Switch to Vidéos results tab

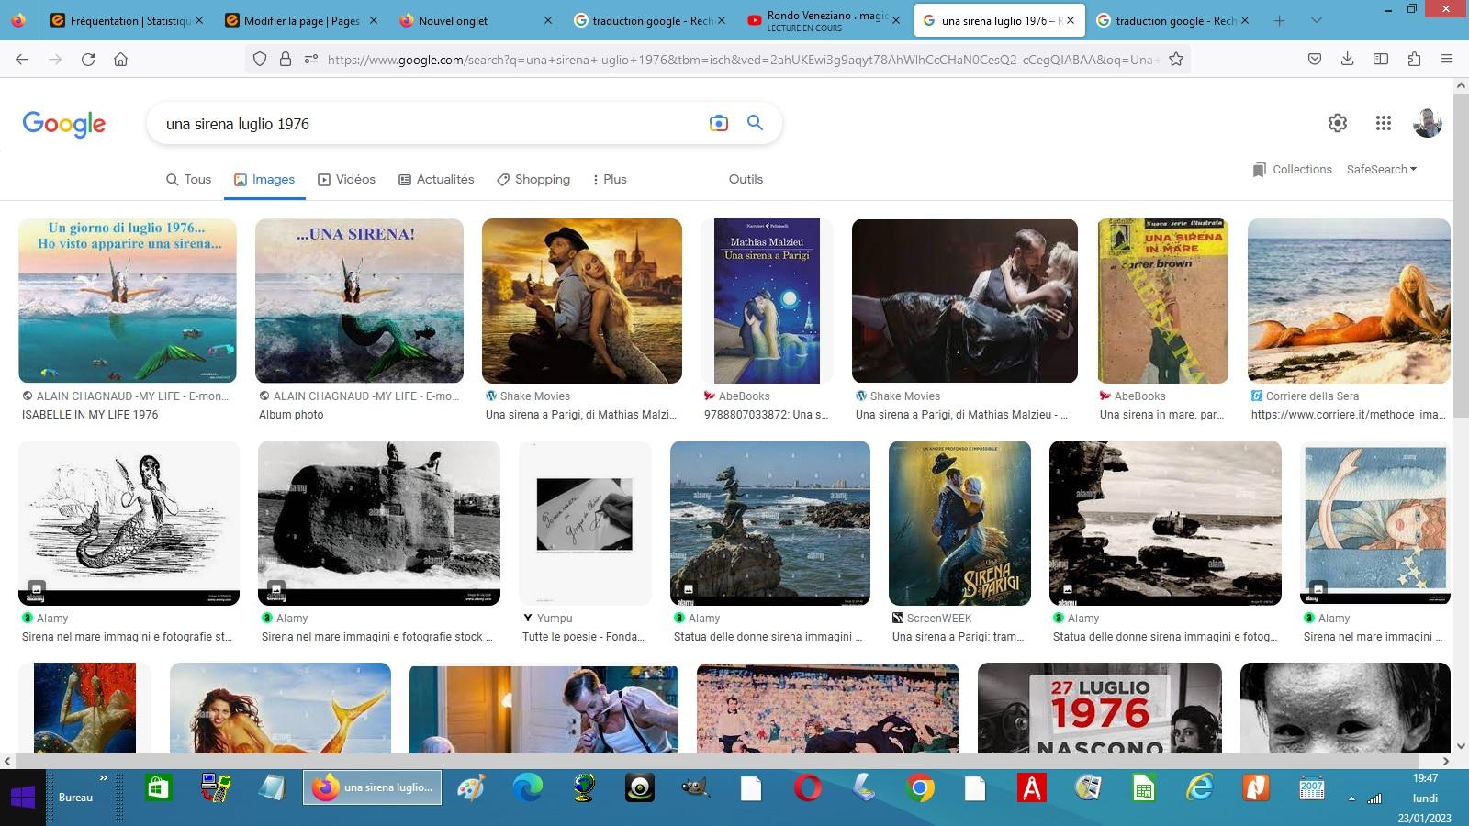point(346,179)
